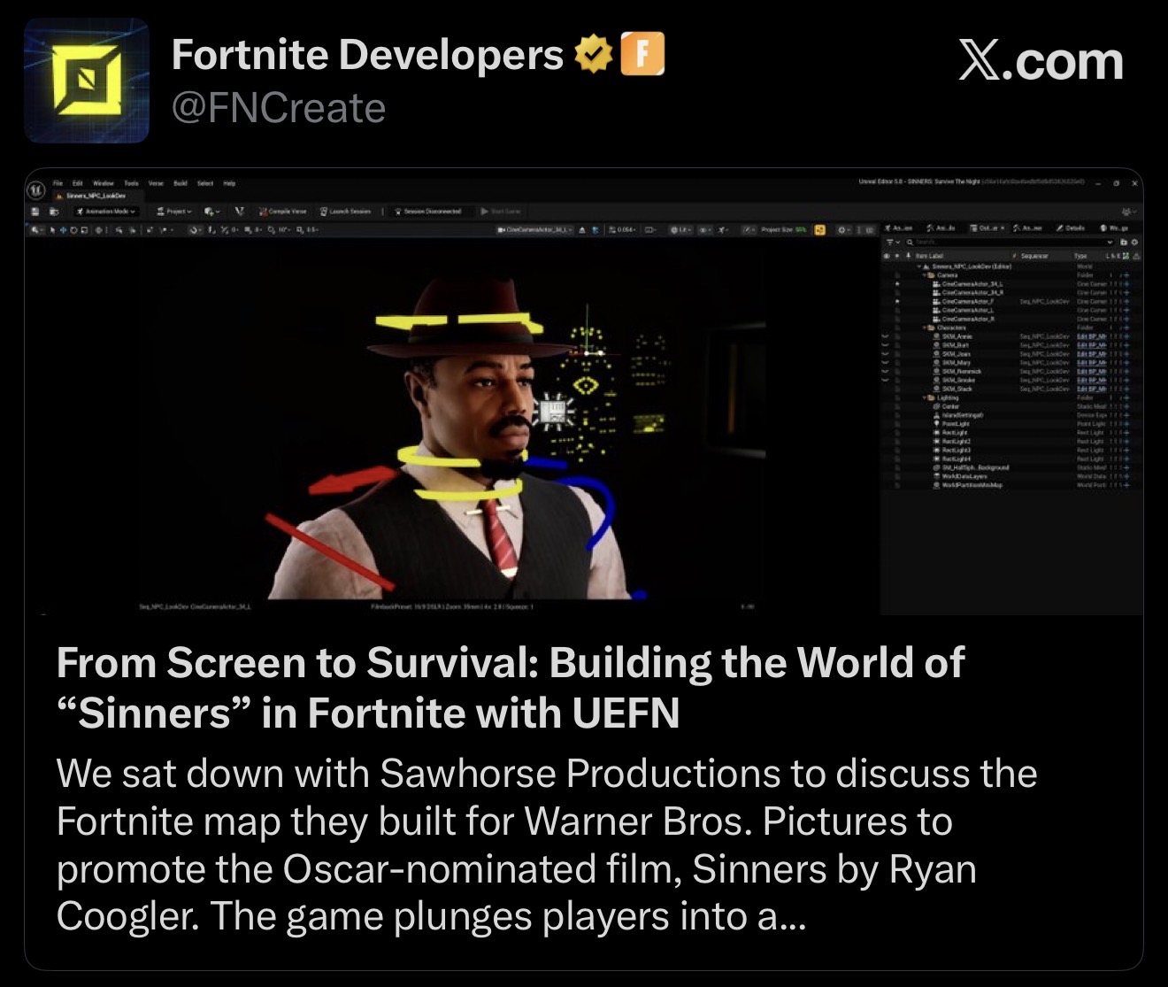Open the Verse menu in Unreal Editor
Image resolution: width=1168 pixels, height=987 pixels.
156,183
